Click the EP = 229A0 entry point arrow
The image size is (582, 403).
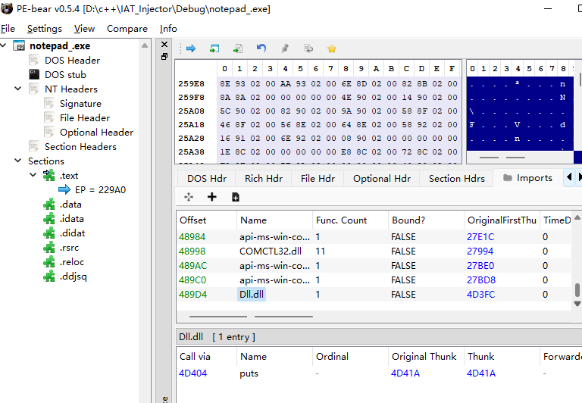tap(64, 189)
